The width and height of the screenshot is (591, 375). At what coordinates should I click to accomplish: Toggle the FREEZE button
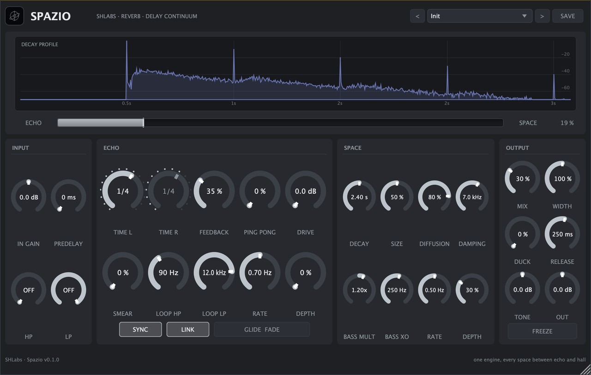click(x=543, y=331)
